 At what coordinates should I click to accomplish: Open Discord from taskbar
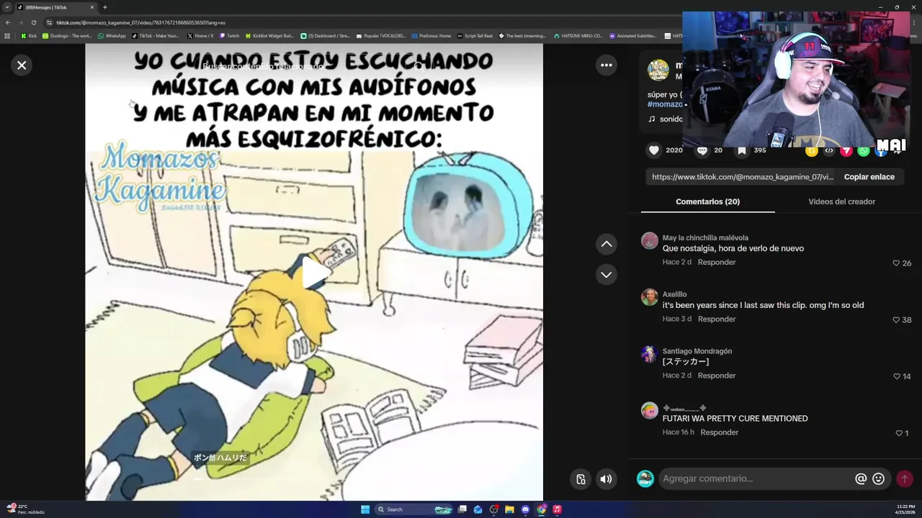pos(525,509)
